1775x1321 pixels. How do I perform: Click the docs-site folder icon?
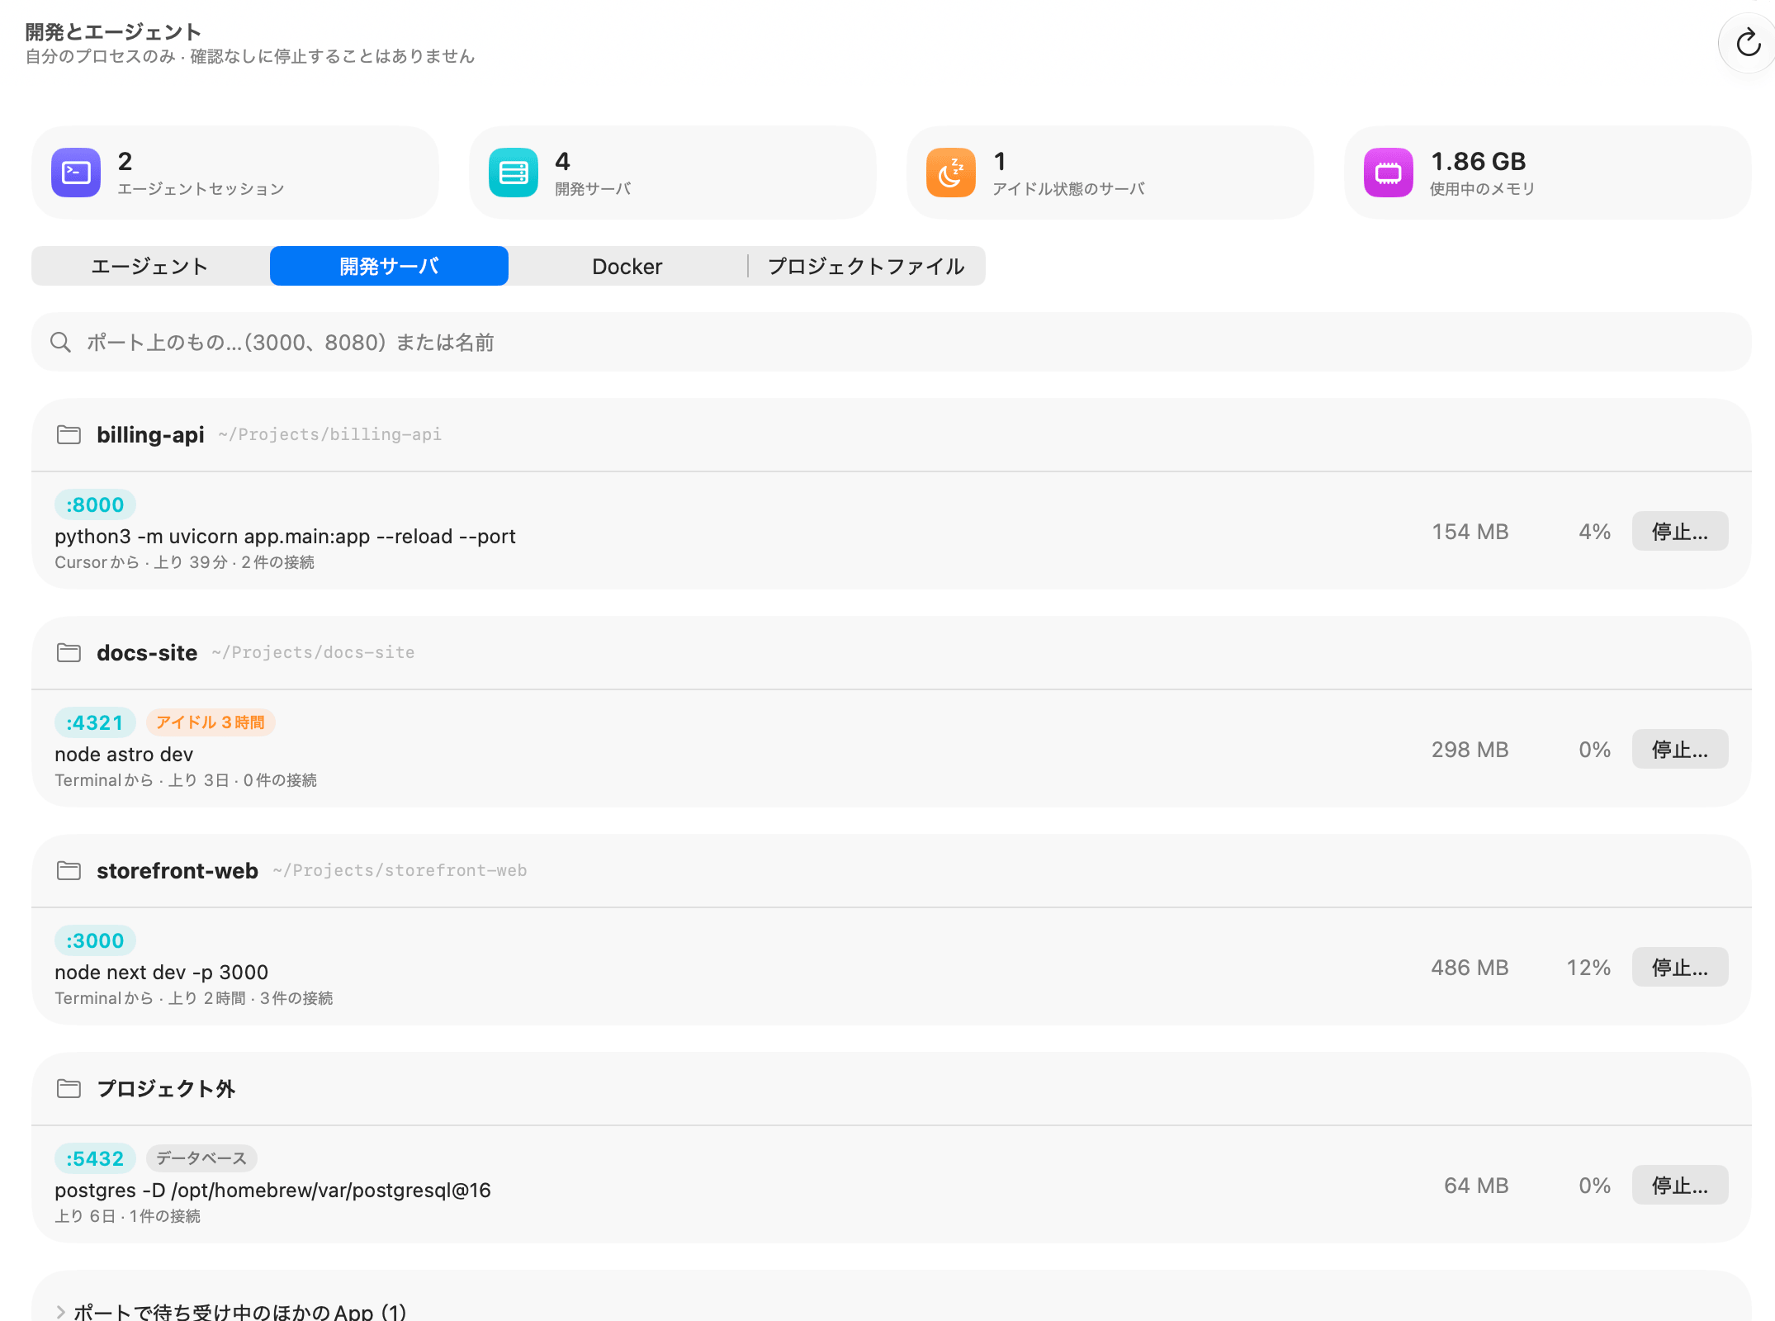pos(69,652)
